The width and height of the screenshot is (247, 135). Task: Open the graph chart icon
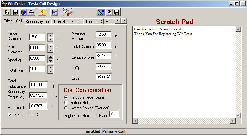54,12
